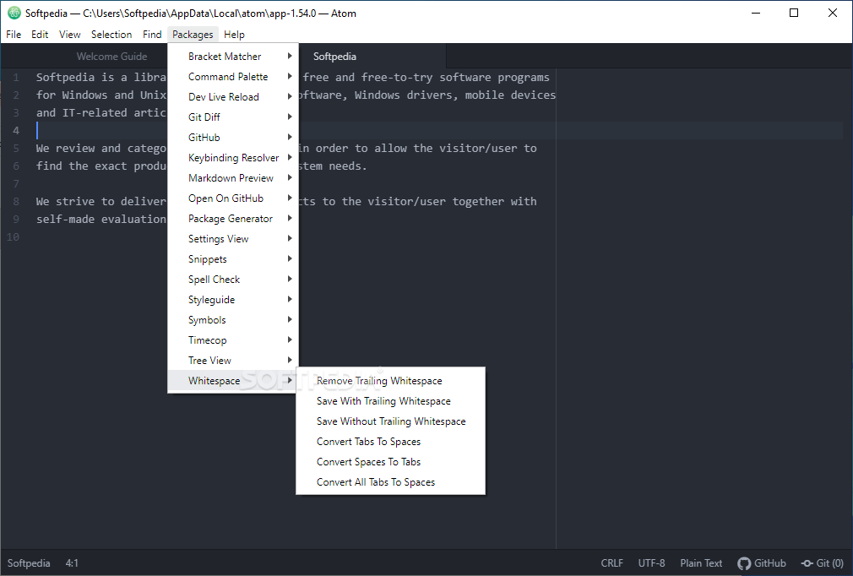Viewport: 853px width, 576px height.
Task: Expand the Command Palette submenu
Action: click(x=233, y=77)
